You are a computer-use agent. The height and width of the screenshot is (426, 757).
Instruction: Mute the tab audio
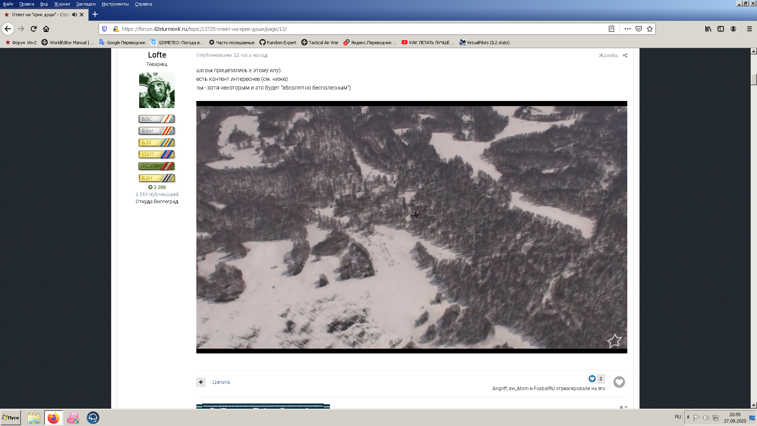click(75, 15)
